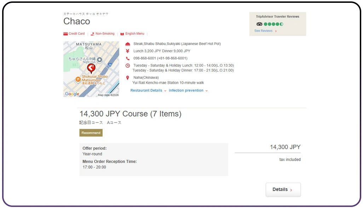Viewport: 363px width, 208px height.
Task: Click the location pin icon beside Naha(Okinawa)
Action: click(128, 77)
